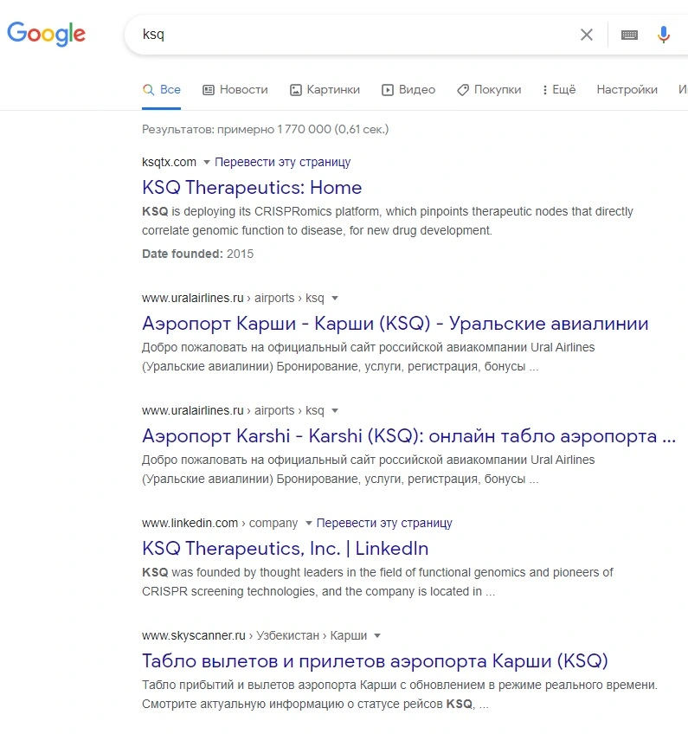Click the Google logo
688x734 pixels.
46,34
